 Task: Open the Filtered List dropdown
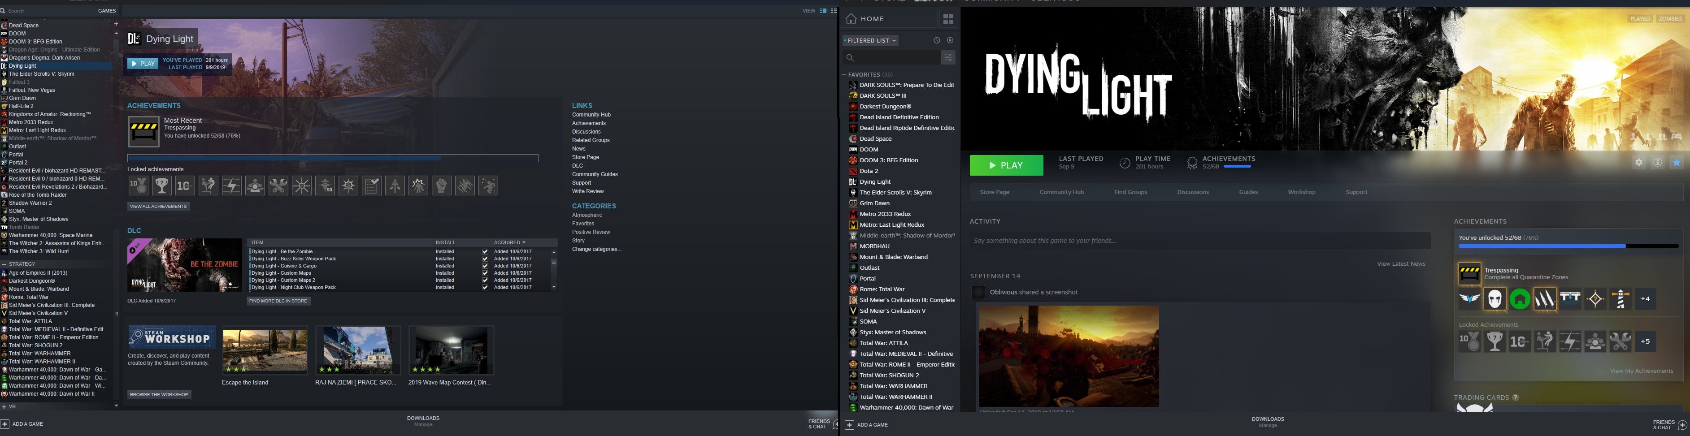point(870,41)
